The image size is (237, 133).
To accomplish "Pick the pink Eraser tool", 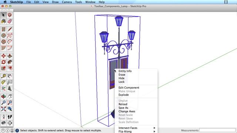I will coord(10,21).
